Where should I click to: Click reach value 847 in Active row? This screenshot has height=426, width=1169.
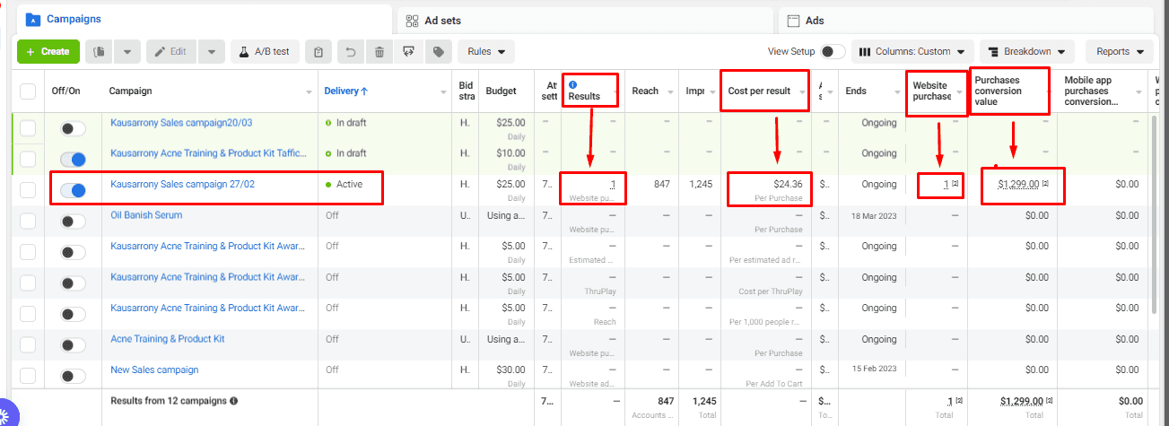[x=663, y=184]
